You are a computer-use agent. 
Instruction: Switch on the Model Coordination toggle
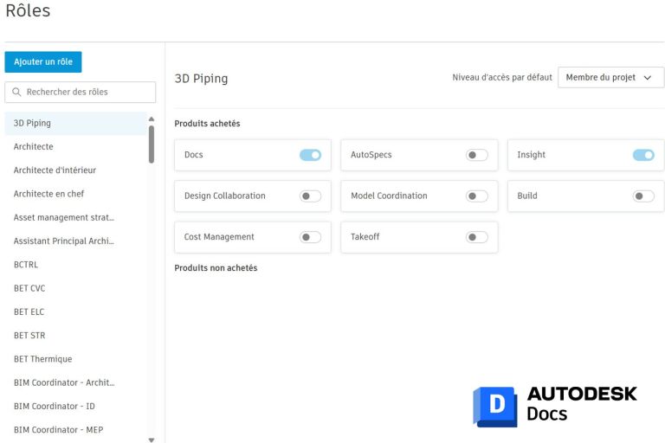[477, 196]
